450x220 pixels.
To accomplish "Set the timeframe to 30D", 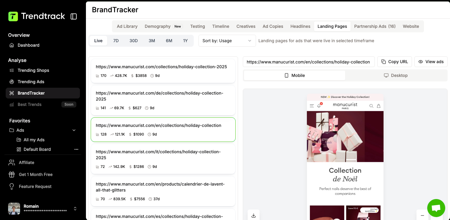I will pos(134,41).
